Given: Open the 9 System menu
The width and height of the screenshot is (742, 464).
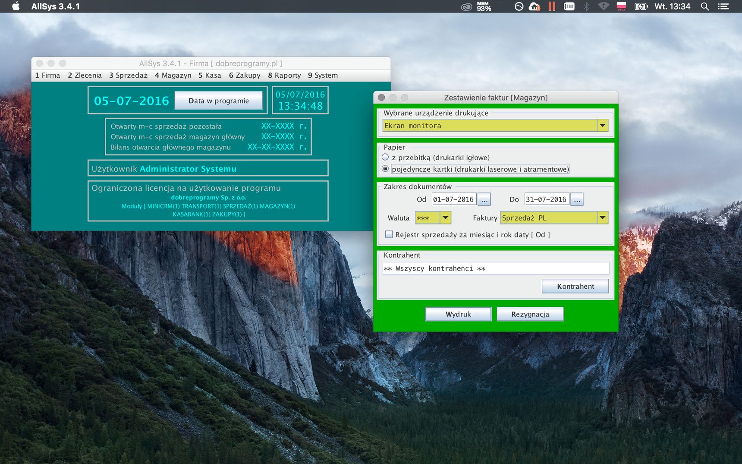Looking at the screenshot, I should click(323, 75).
